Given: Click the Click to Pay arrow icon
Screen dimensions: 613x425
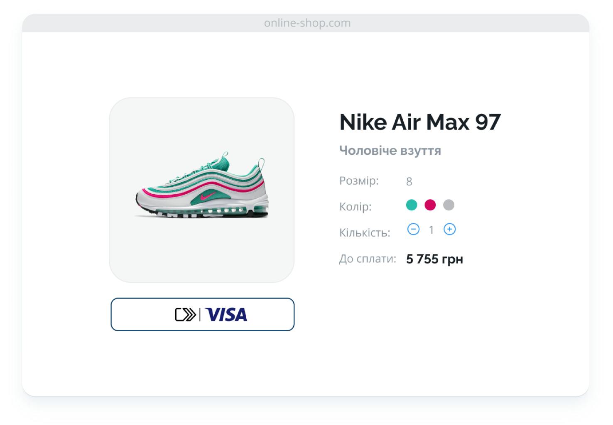Looking at the screenshot, I should (x=185, y=315).
